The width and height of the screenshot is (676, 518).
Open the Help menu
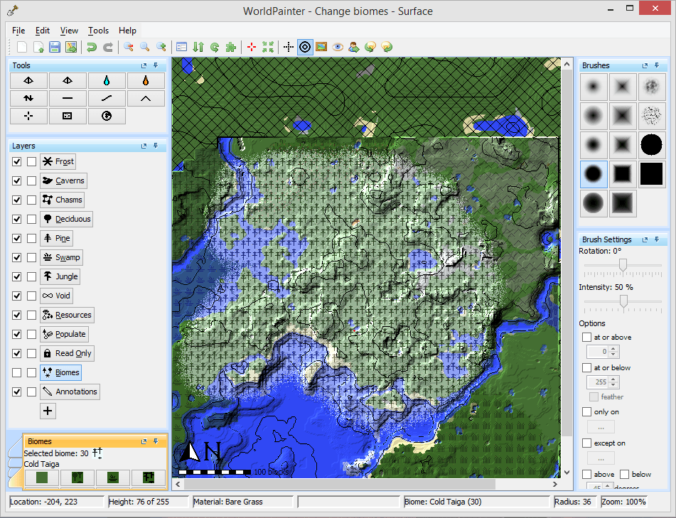click(128, 31)
